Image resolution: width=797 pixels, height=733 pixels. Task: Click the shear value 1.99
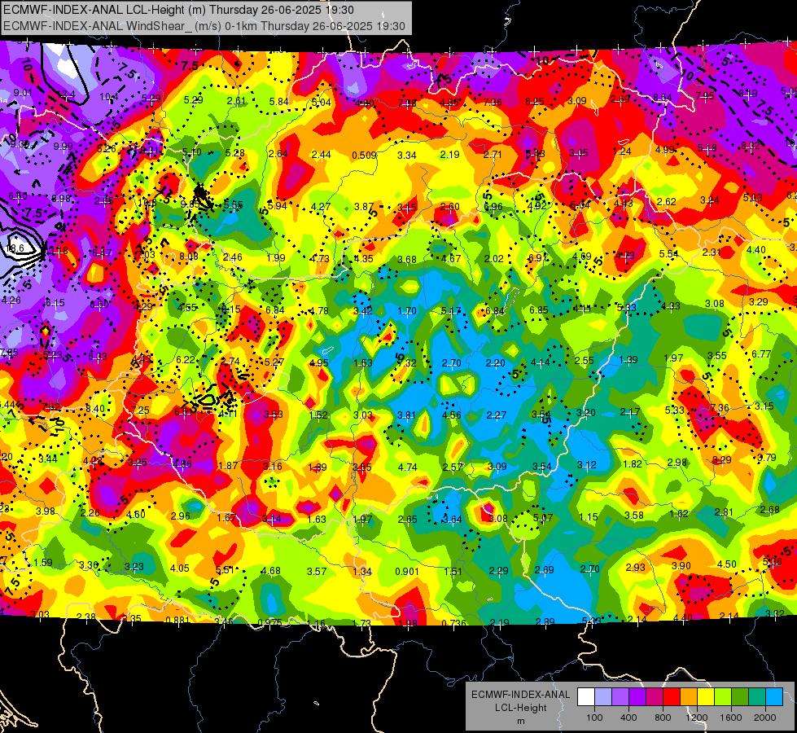276,257
